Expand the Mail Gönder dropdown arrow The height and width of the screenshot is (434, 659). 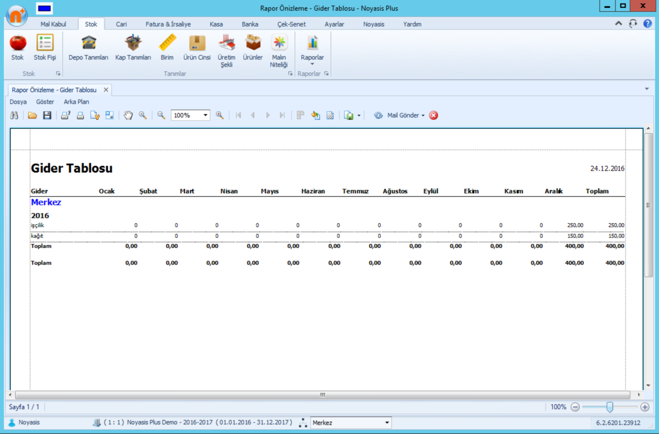(423, 115)
